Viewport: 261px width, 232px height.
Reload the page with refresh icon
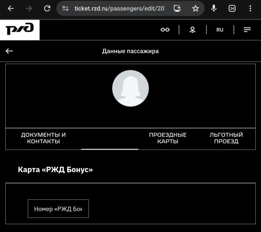click(x=47, y=8)
